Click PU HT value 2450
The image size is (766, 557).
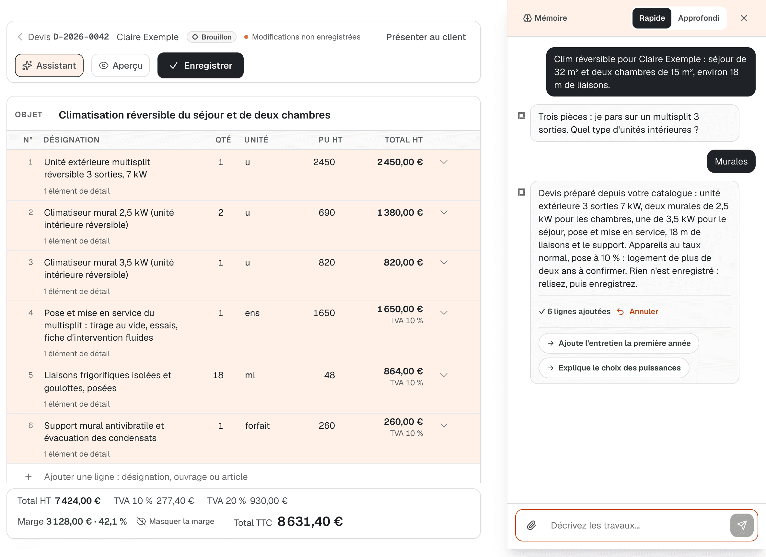click(324, 162)
